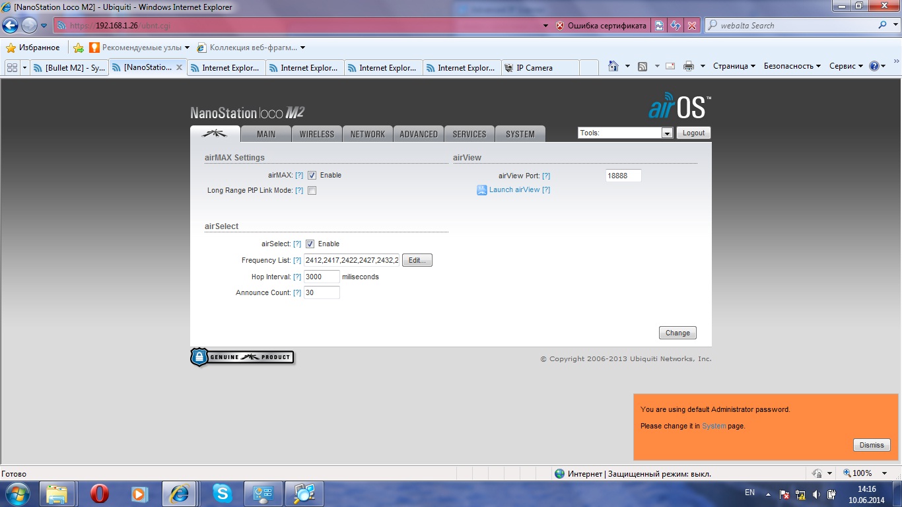Click the Windows Start button
Screen dimensions: 902x507
point(17,494)
